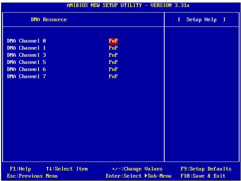Click the F9:Setup Defaults hint
Viewport: 241px width, 181px height.
click(206, 169)
